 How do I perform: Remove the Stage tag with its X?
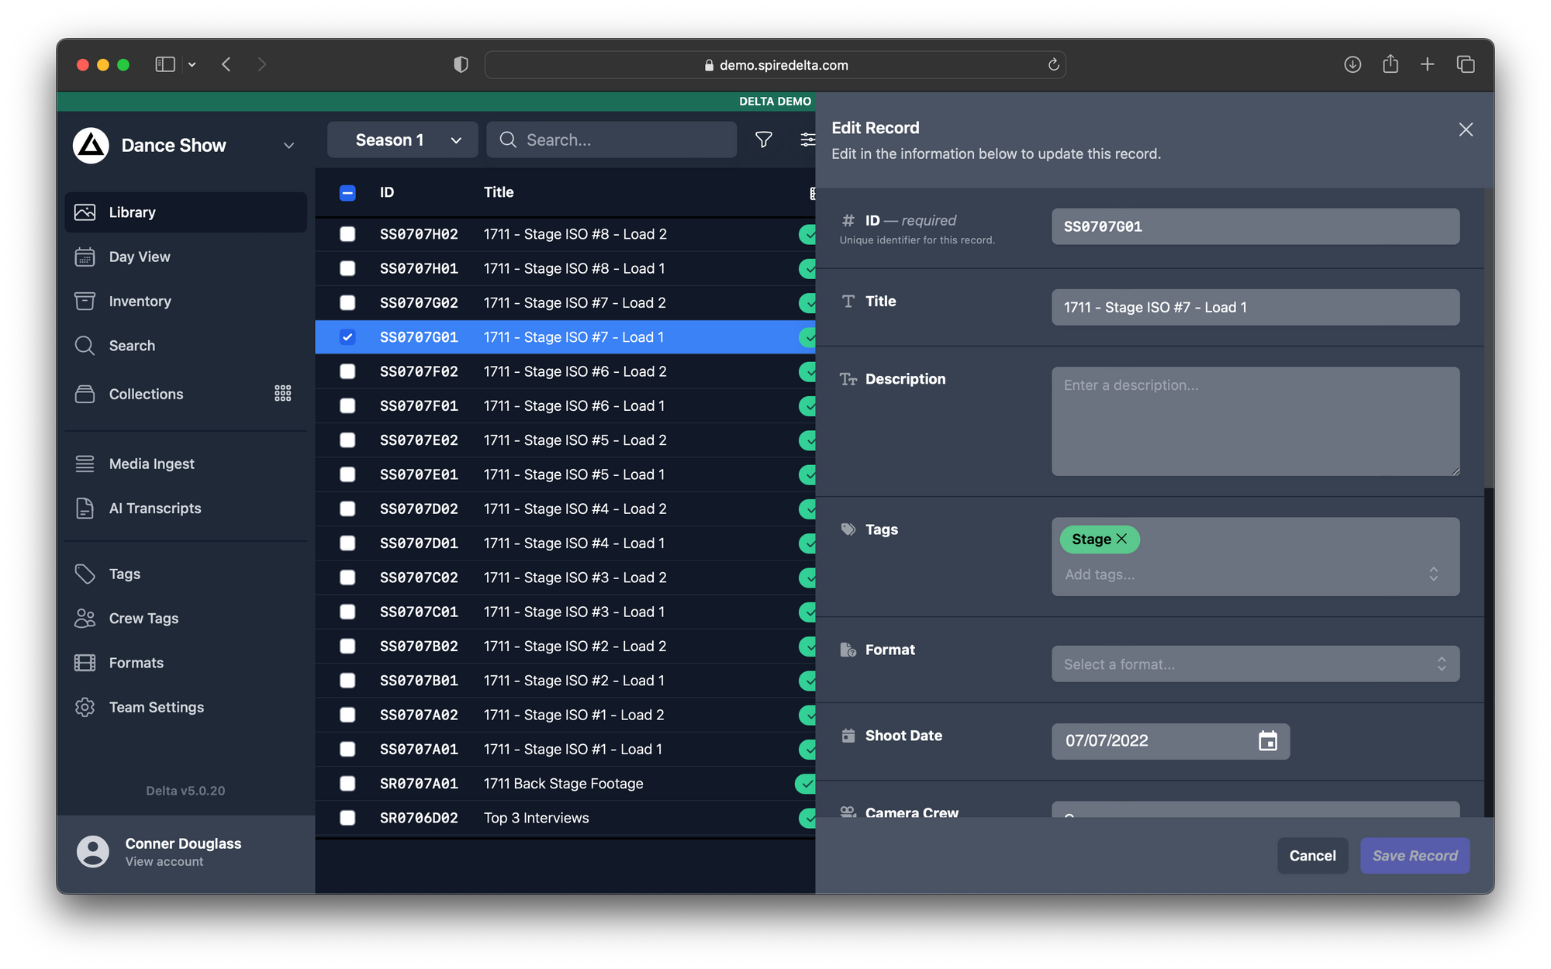coord(1121,539)
